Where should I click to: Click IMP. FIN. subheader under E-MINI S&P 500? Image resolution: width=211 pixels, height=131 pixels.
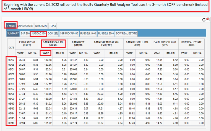pos(32,53)
